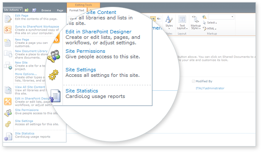Open the ITALY\administrator user link
The image size is (261, 152).
click(210, 88)
